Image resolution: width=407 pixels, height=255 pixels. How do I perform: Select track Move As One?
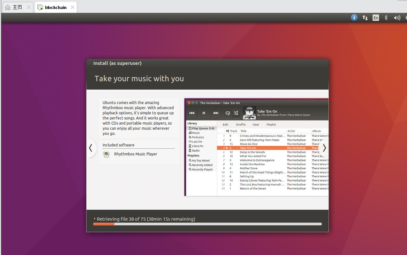(x=273, y=144)
